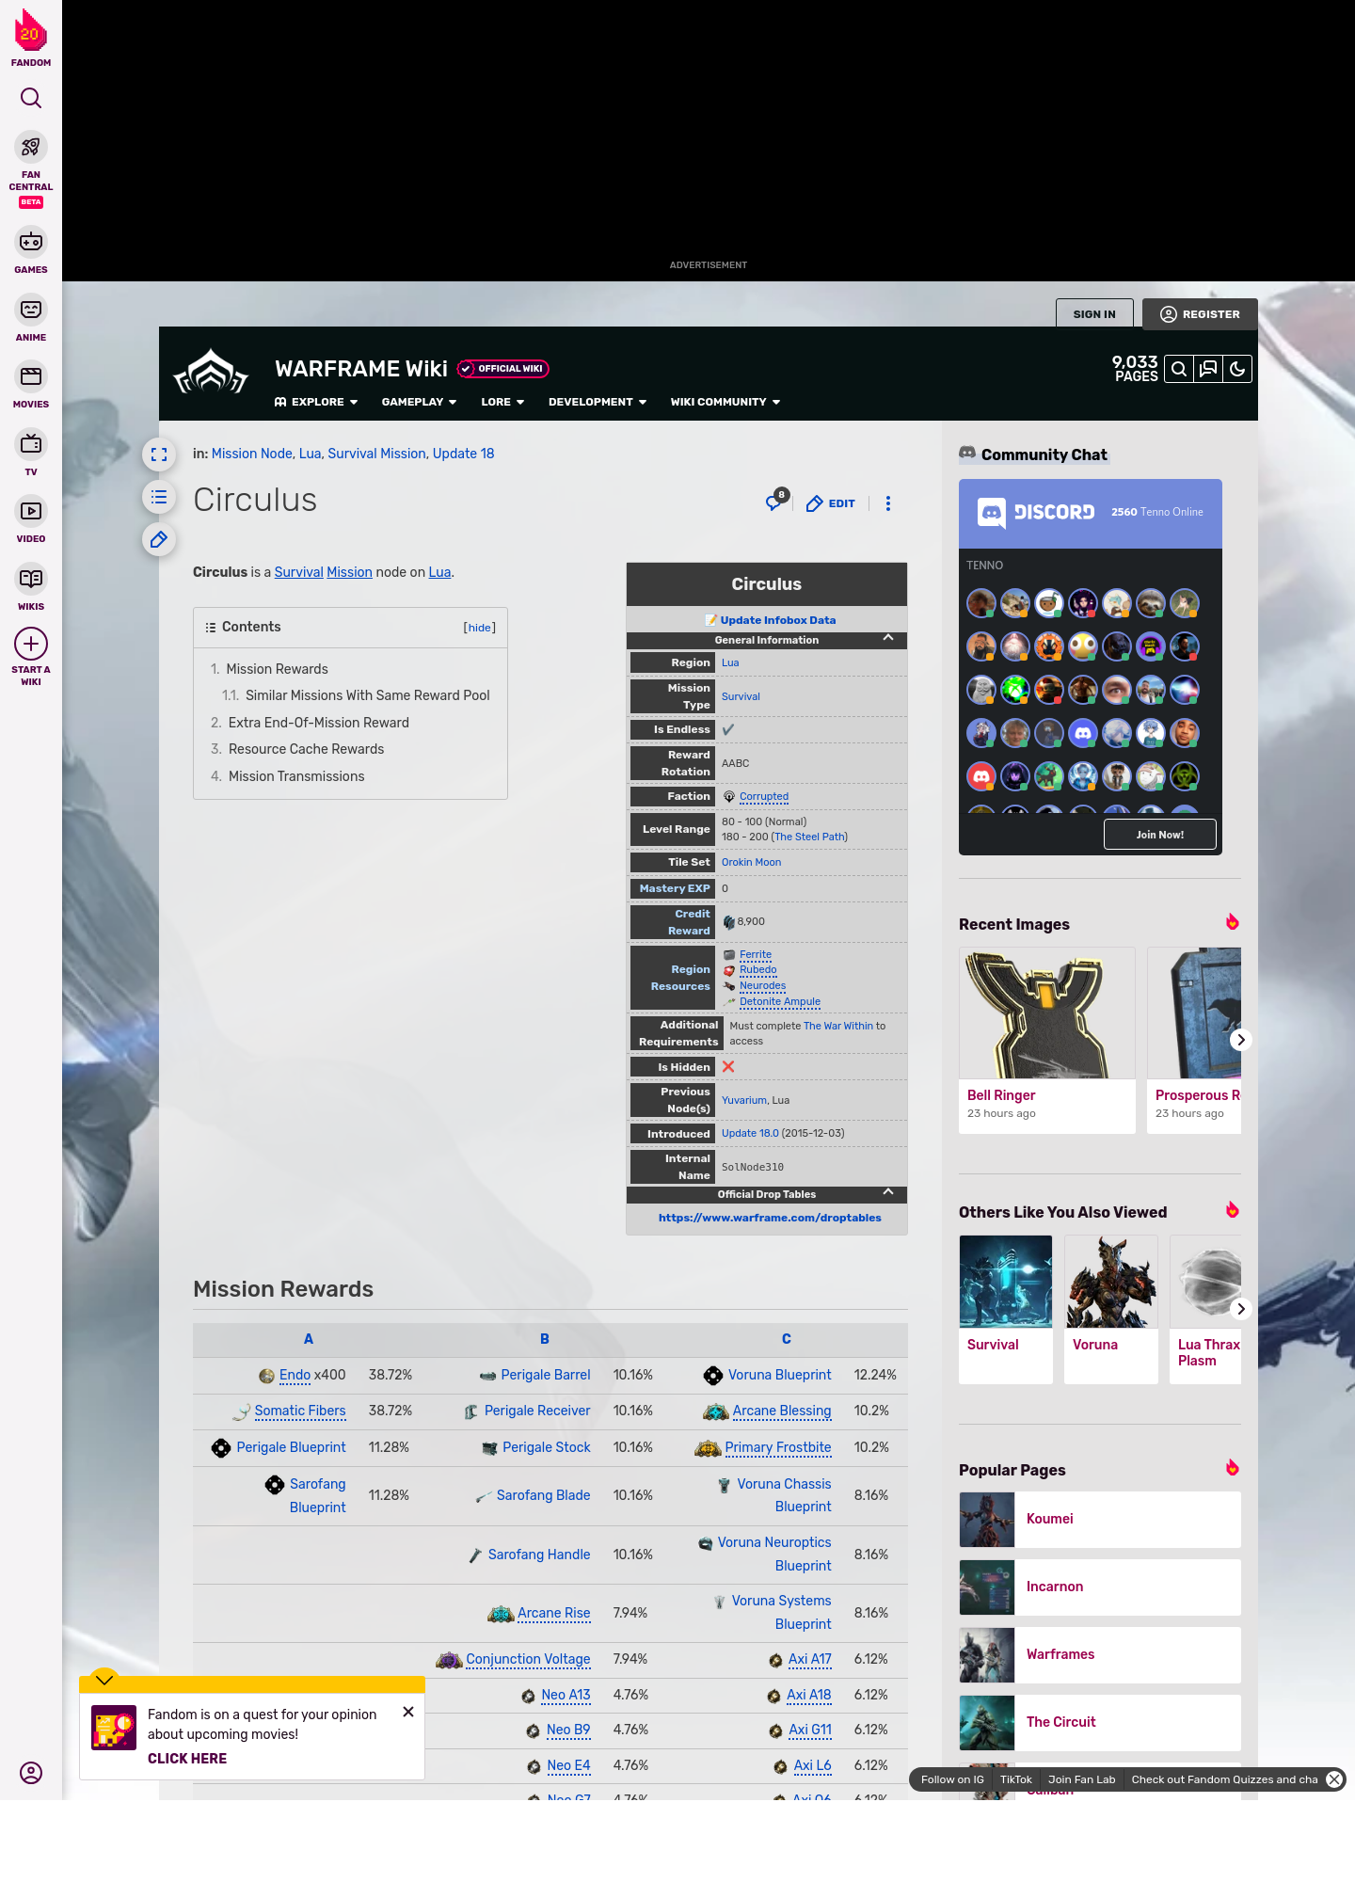Click the Start a Wiki plus icon

pos(31,644)
